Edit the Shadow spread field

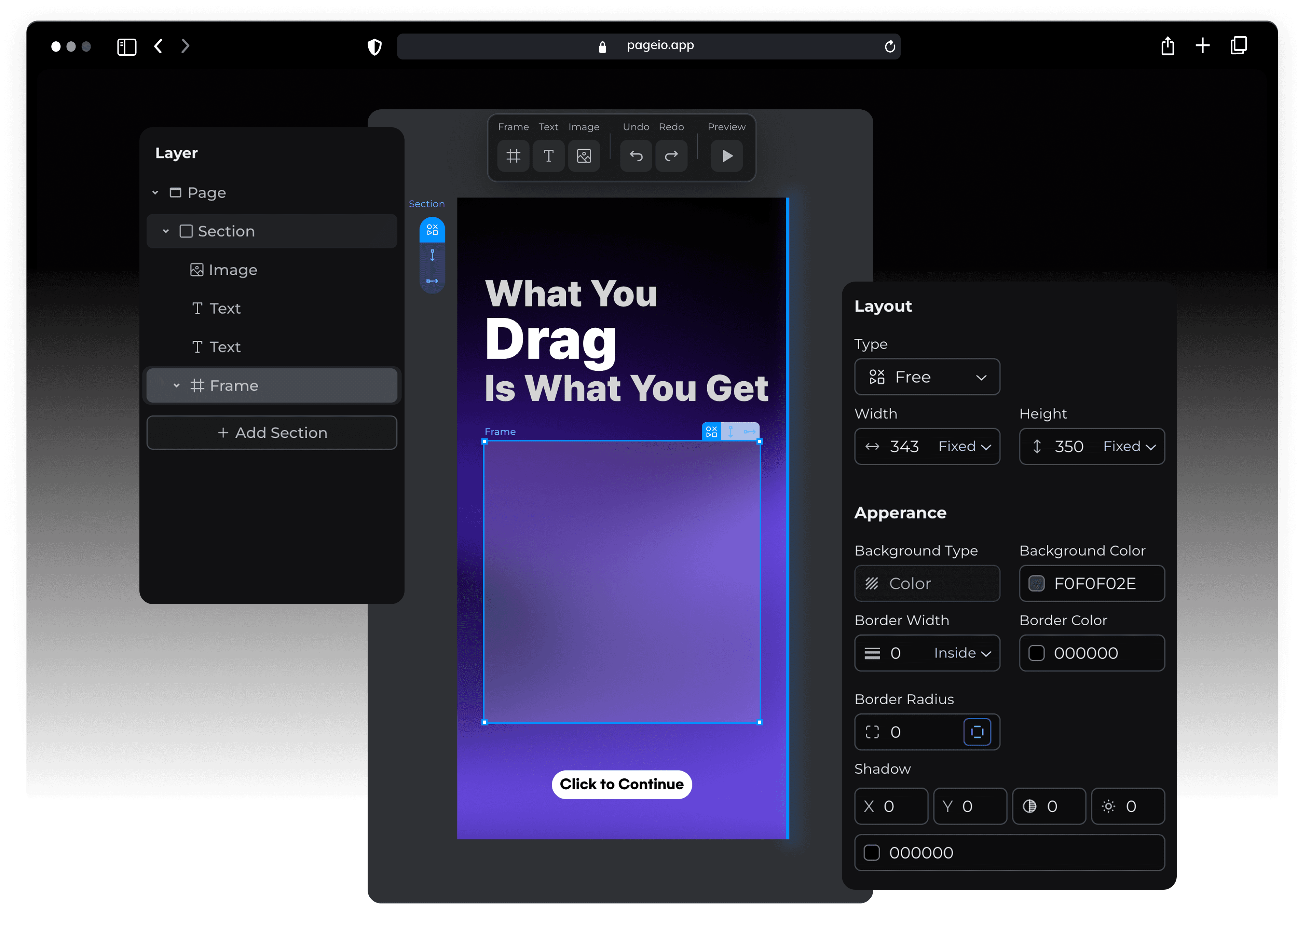[1128, 806]
